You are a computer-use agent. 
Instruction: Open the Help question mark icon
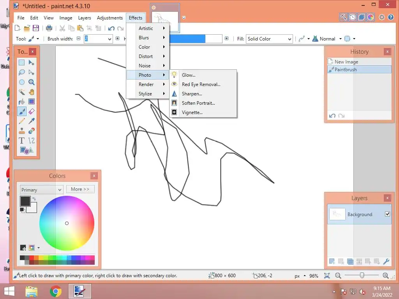point(391,17)
